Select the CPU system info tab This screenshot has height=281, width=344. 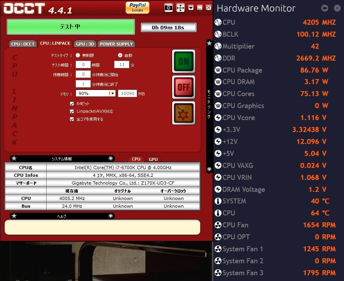tap(136, 159)
